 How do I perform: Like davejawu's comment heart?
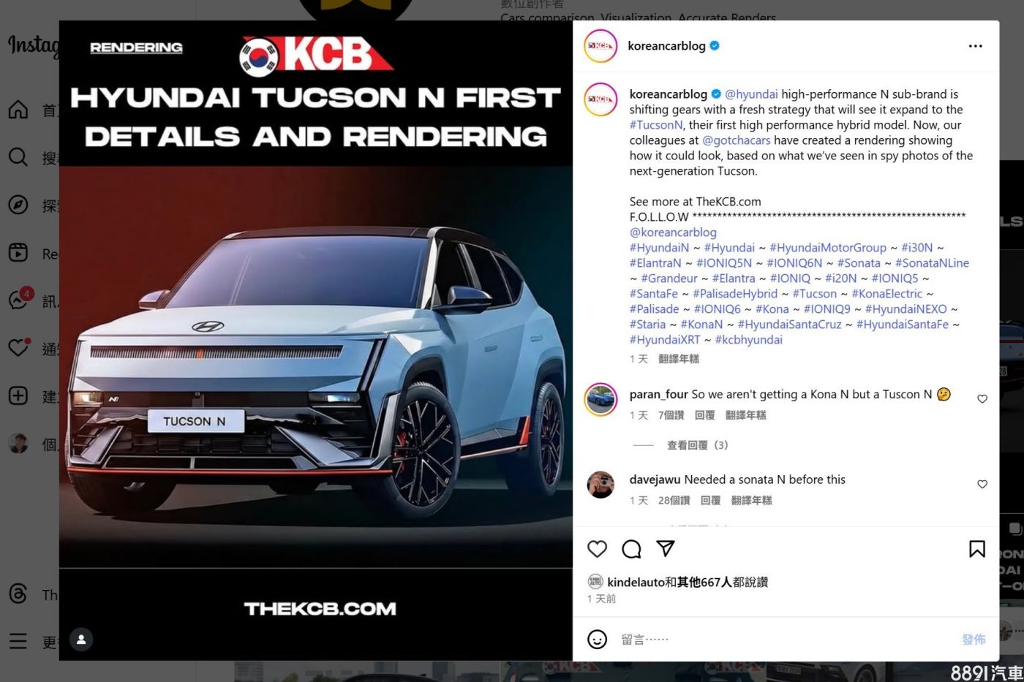[982, 485]
